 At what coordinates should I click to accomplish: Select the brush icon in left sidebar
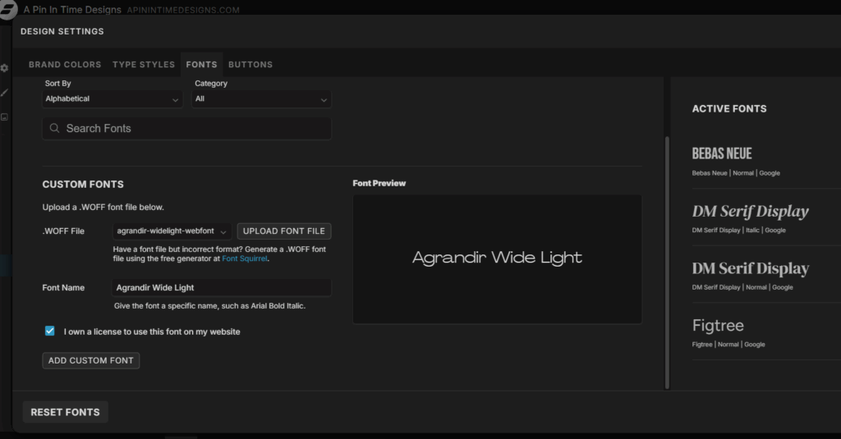[x=4, y=93]
